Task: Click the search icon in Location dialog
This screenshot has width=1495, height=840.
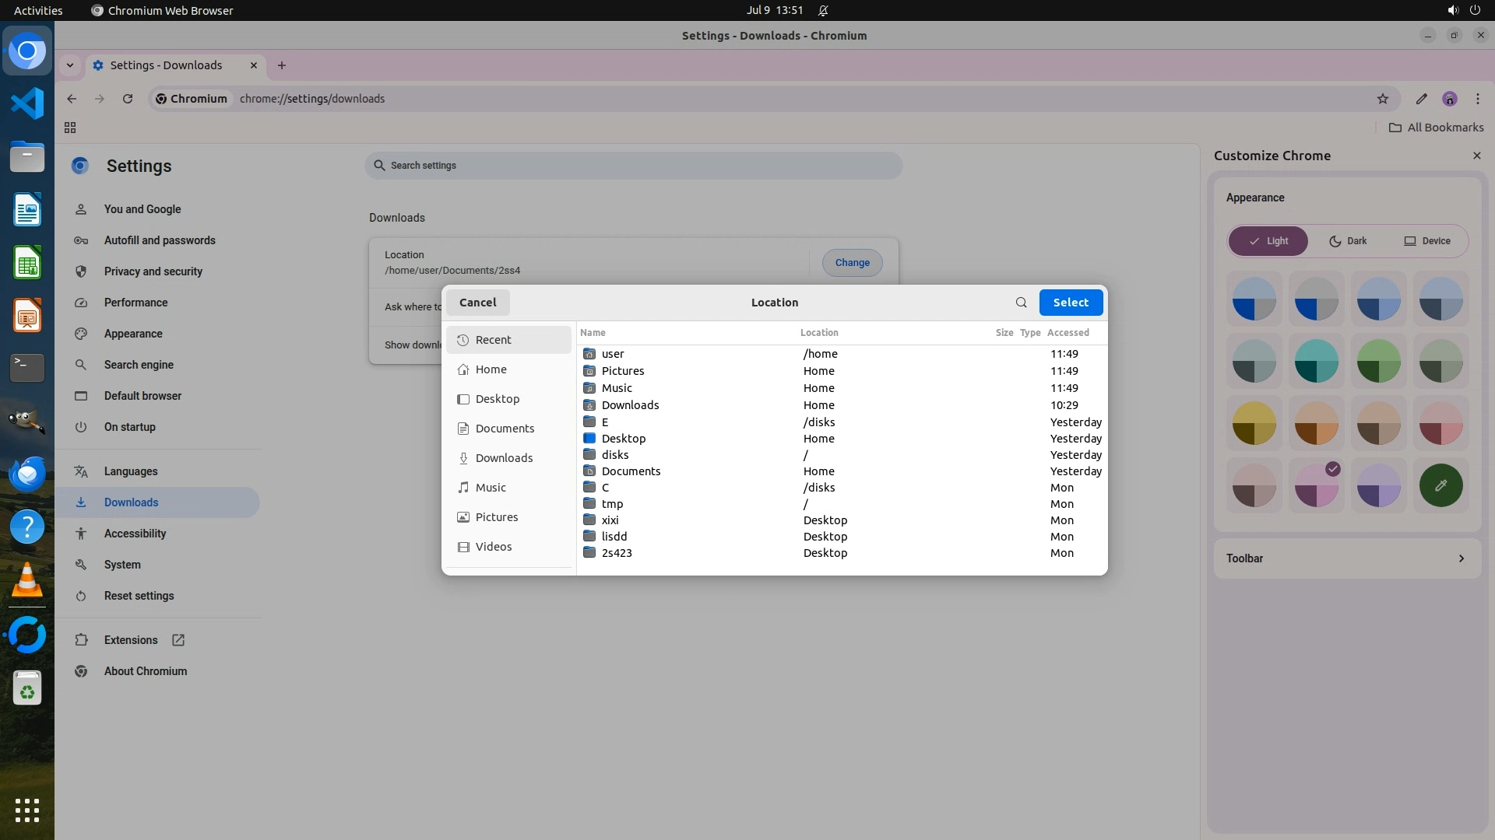Action: point(1021,303)
